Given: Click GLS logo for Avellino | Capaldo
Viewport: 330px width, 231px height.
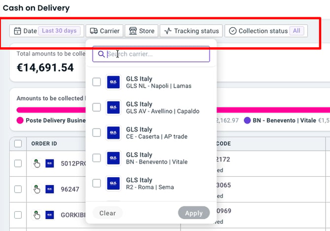Looking at the screenshot, I should 113,107.
